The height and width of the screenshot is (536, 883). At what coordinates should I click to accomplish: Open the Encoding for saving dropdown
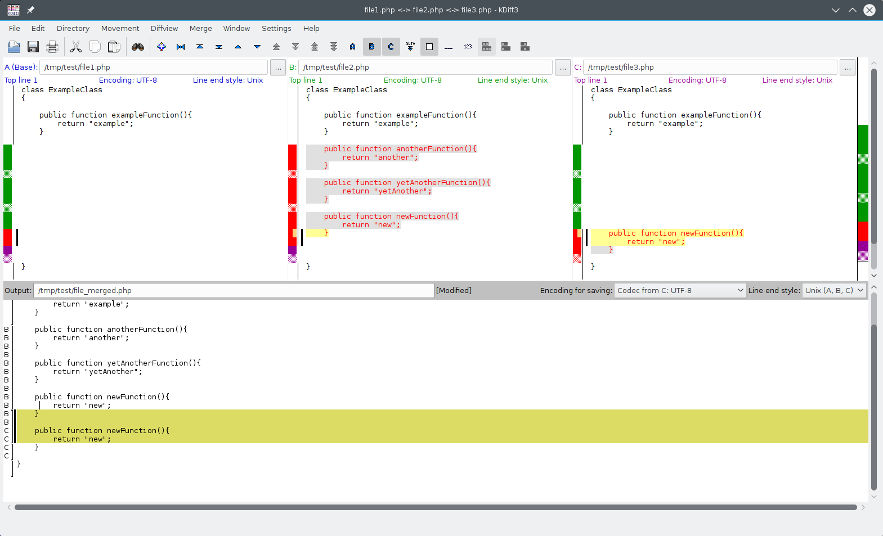(x=680, y=291)
